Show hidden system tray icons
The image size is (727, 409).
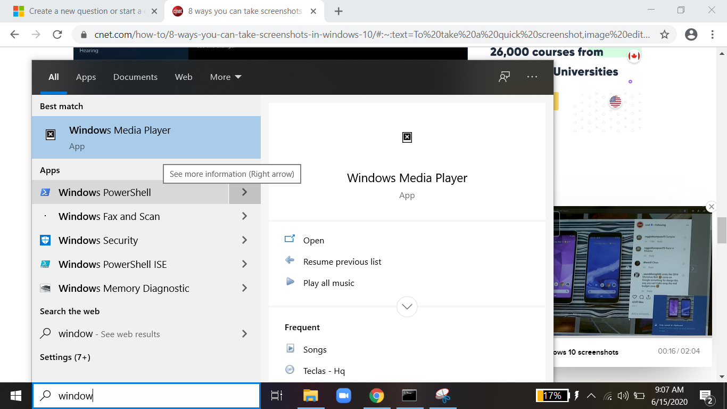591,396
